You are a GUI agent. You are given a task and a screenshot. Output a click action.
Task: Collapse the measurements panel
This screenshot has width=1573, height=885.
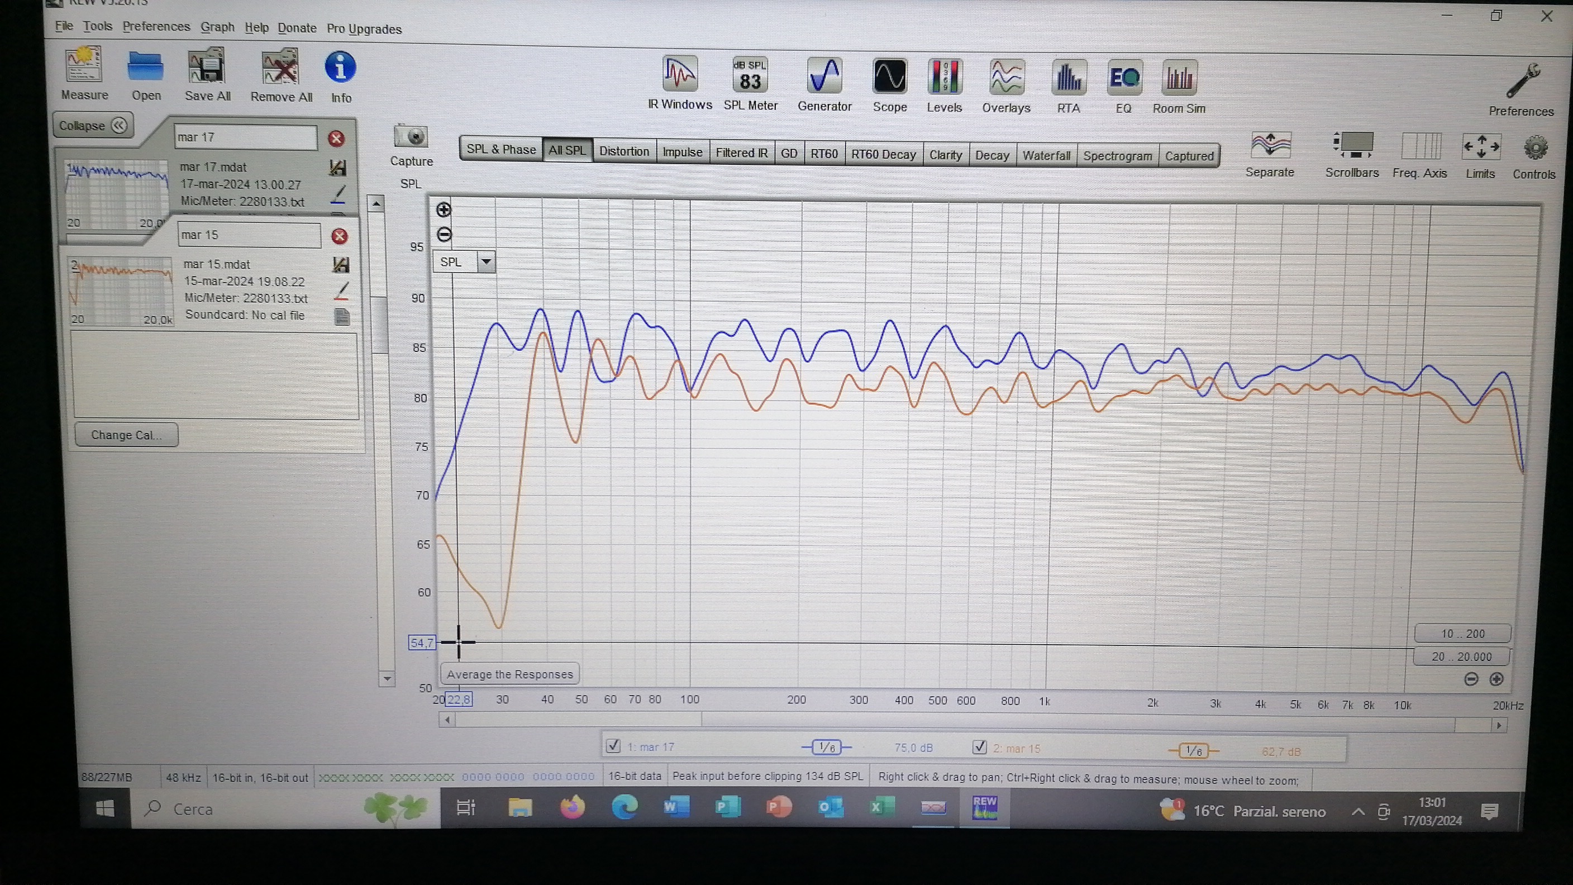[x=93, y=125]
